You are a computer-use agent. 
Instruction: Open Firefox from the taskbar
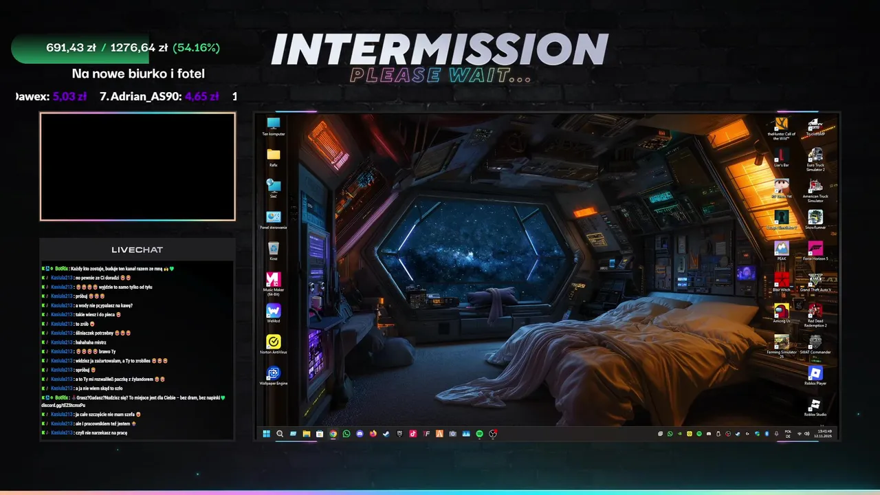pos(373,434)
